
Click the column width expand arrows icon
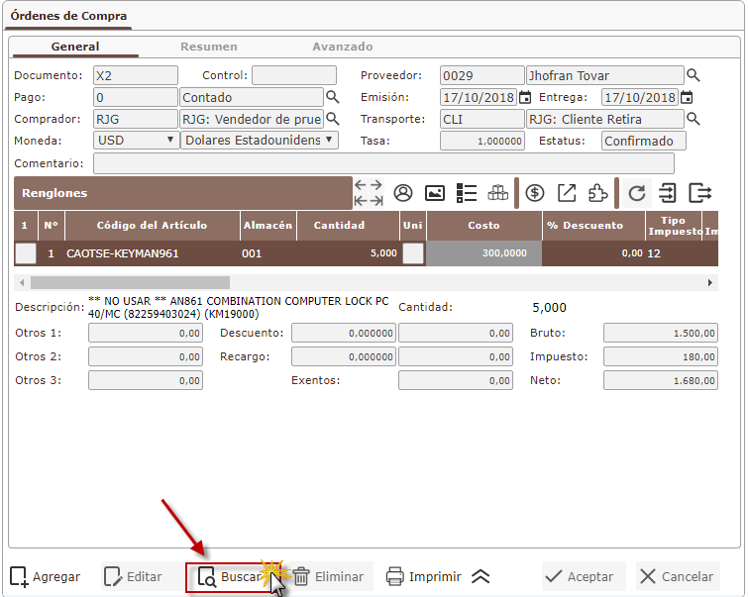point(369,193)
